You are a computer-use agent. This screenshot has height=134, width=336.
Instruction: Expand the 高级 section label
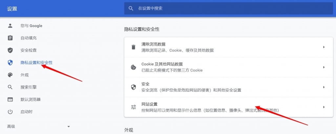[11, 126]
